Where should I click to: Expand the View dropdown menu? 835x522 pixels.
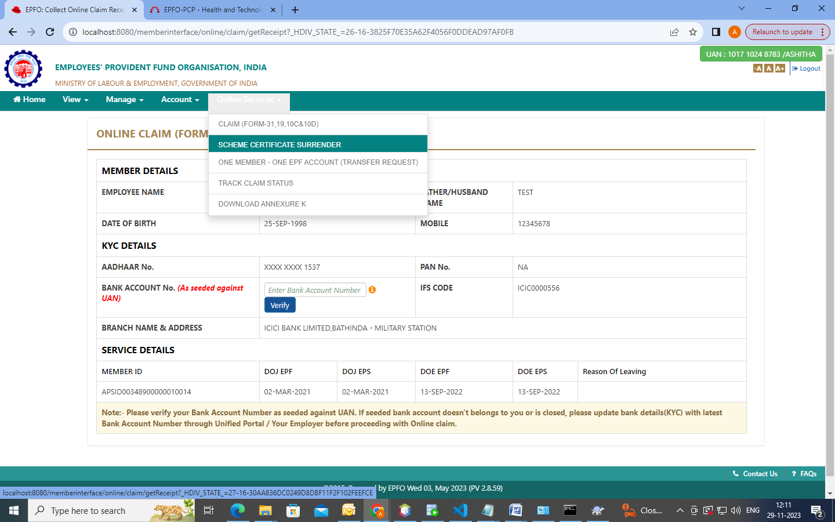[75, 100]
